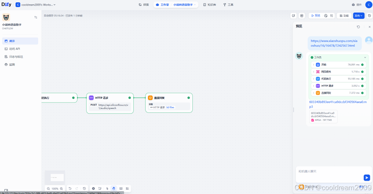The image size is (373, 194).
Task: Zoom in the canvas with plus magnifier
Action: (61, 189)
